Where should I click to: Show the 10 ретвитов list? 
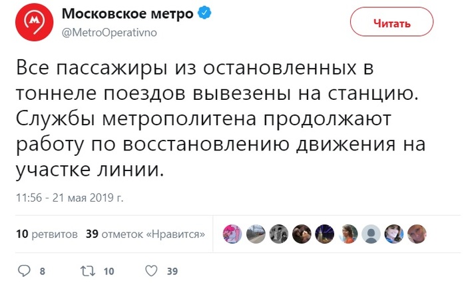pos(47,234)
